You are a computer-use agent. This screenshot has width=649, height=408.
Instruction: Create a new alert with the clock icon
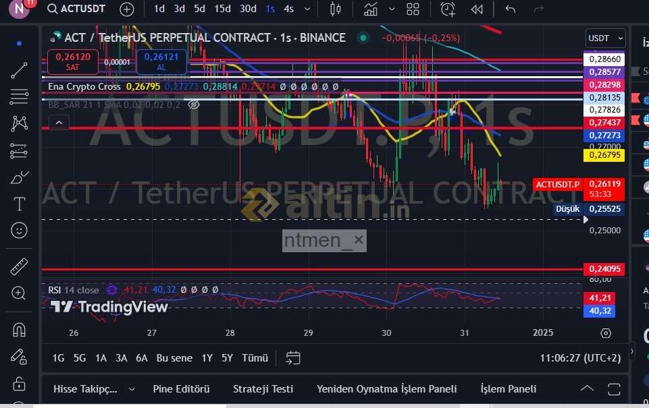(448, 9)
